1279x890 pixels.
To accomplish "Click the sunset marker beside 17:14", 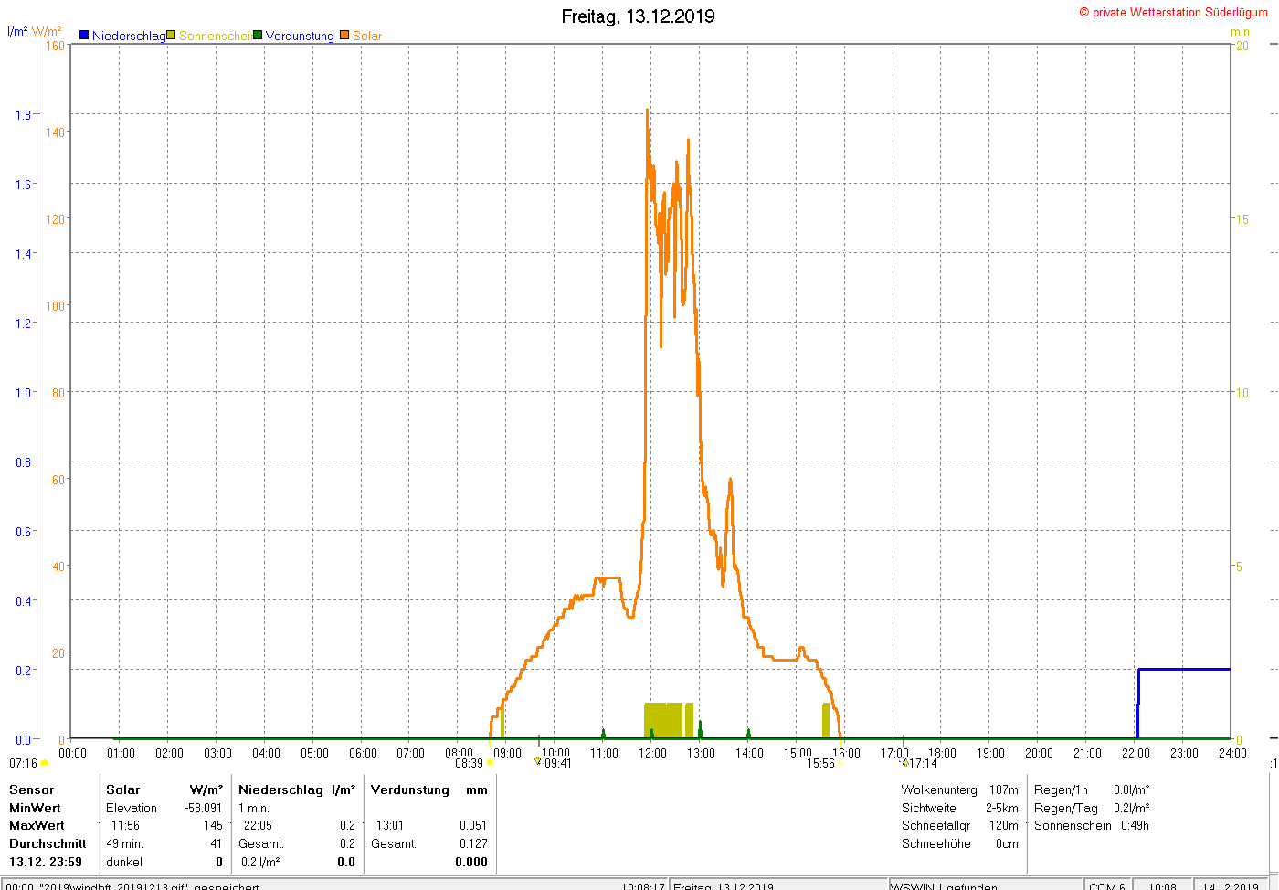I will 905,763.
